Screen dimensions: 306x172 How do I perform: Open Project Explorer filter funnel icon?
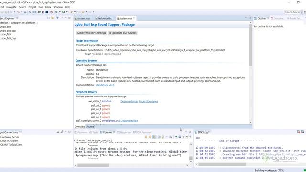[x=57, y=18]
